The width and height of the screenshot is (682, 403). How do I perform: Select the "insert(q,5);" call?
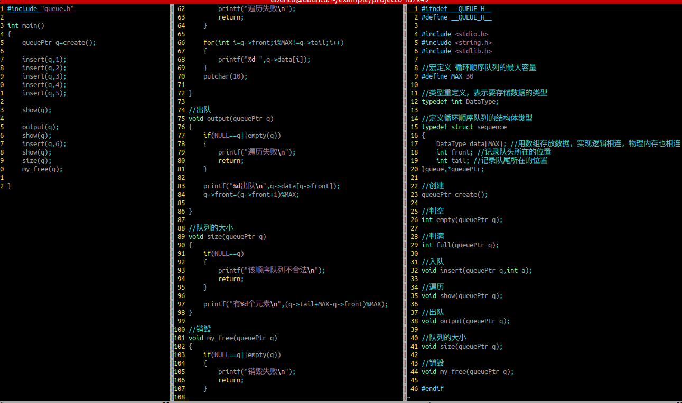44,93
